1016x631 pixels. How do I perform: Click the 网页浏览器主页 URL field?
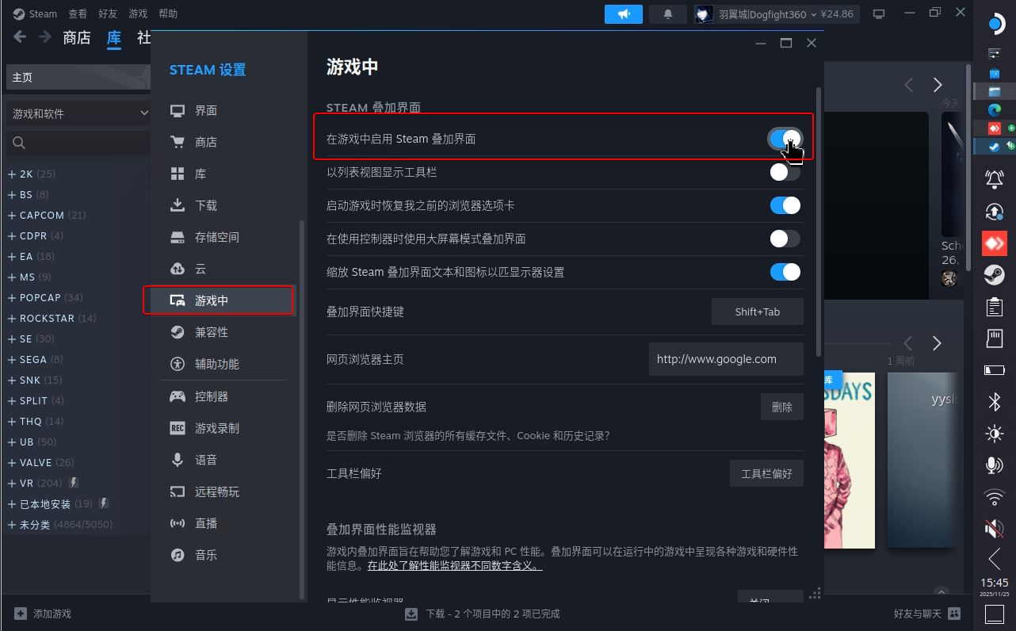click(x=725, y=359)
